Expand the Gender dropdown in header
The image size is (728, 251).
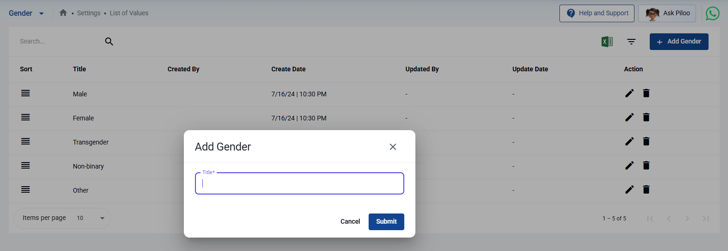41,13
